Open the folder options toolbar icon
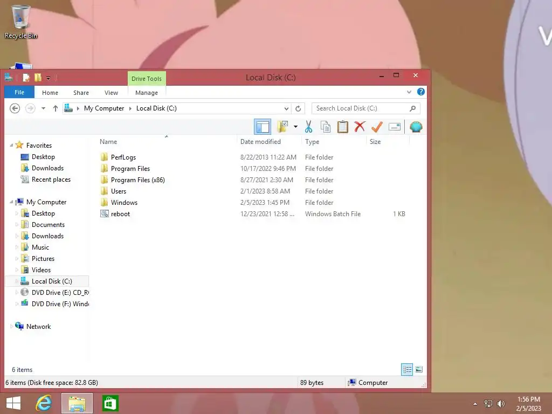 (282, 127)
